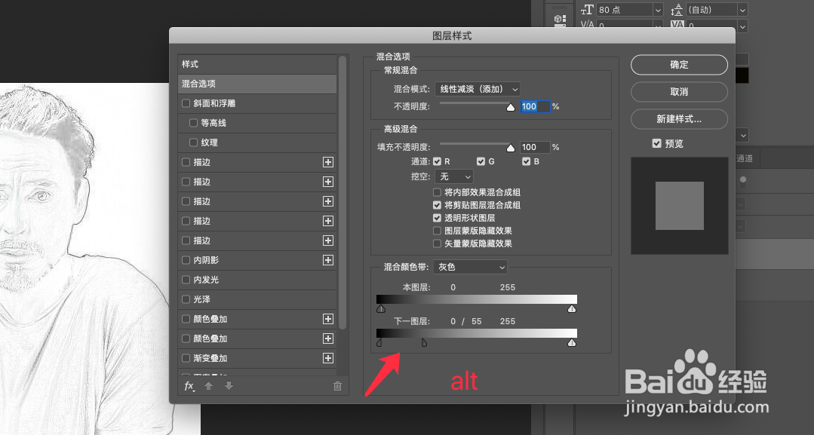Click 取消 to cancel the dialog
Screen dimensions: 814x435
[x=679, y=92]
